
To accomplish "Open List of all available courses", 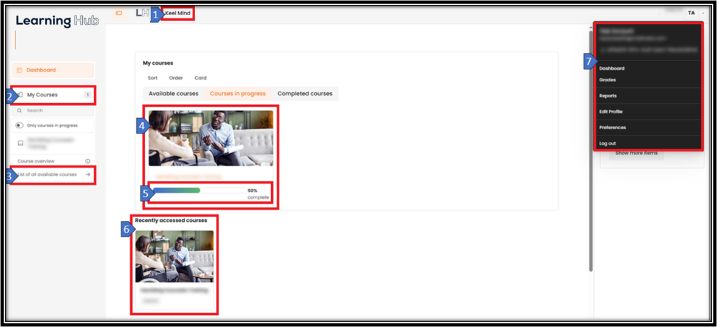I will [54, 174].
